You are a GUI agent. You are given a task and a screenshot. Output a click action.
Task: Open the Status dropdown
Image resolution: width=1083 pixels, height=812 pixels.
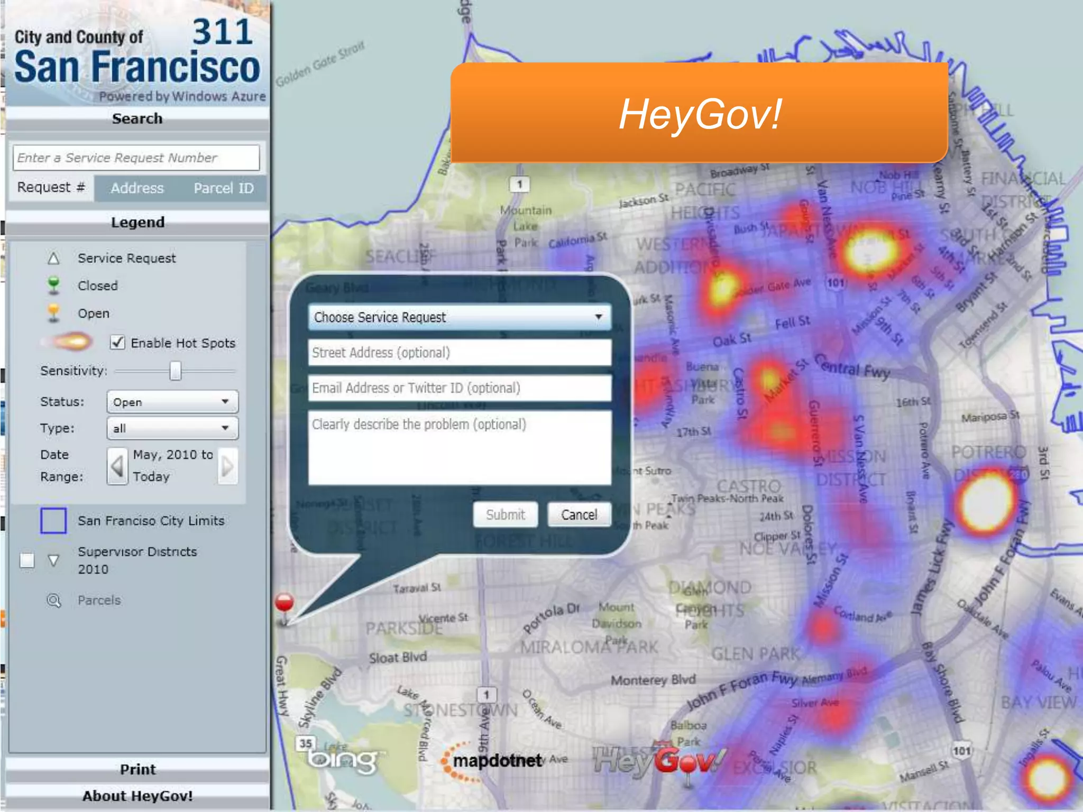click(172, 402)
